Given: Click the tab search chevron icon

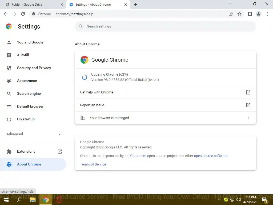Looking at the screenshot, I should click(230, 4).
